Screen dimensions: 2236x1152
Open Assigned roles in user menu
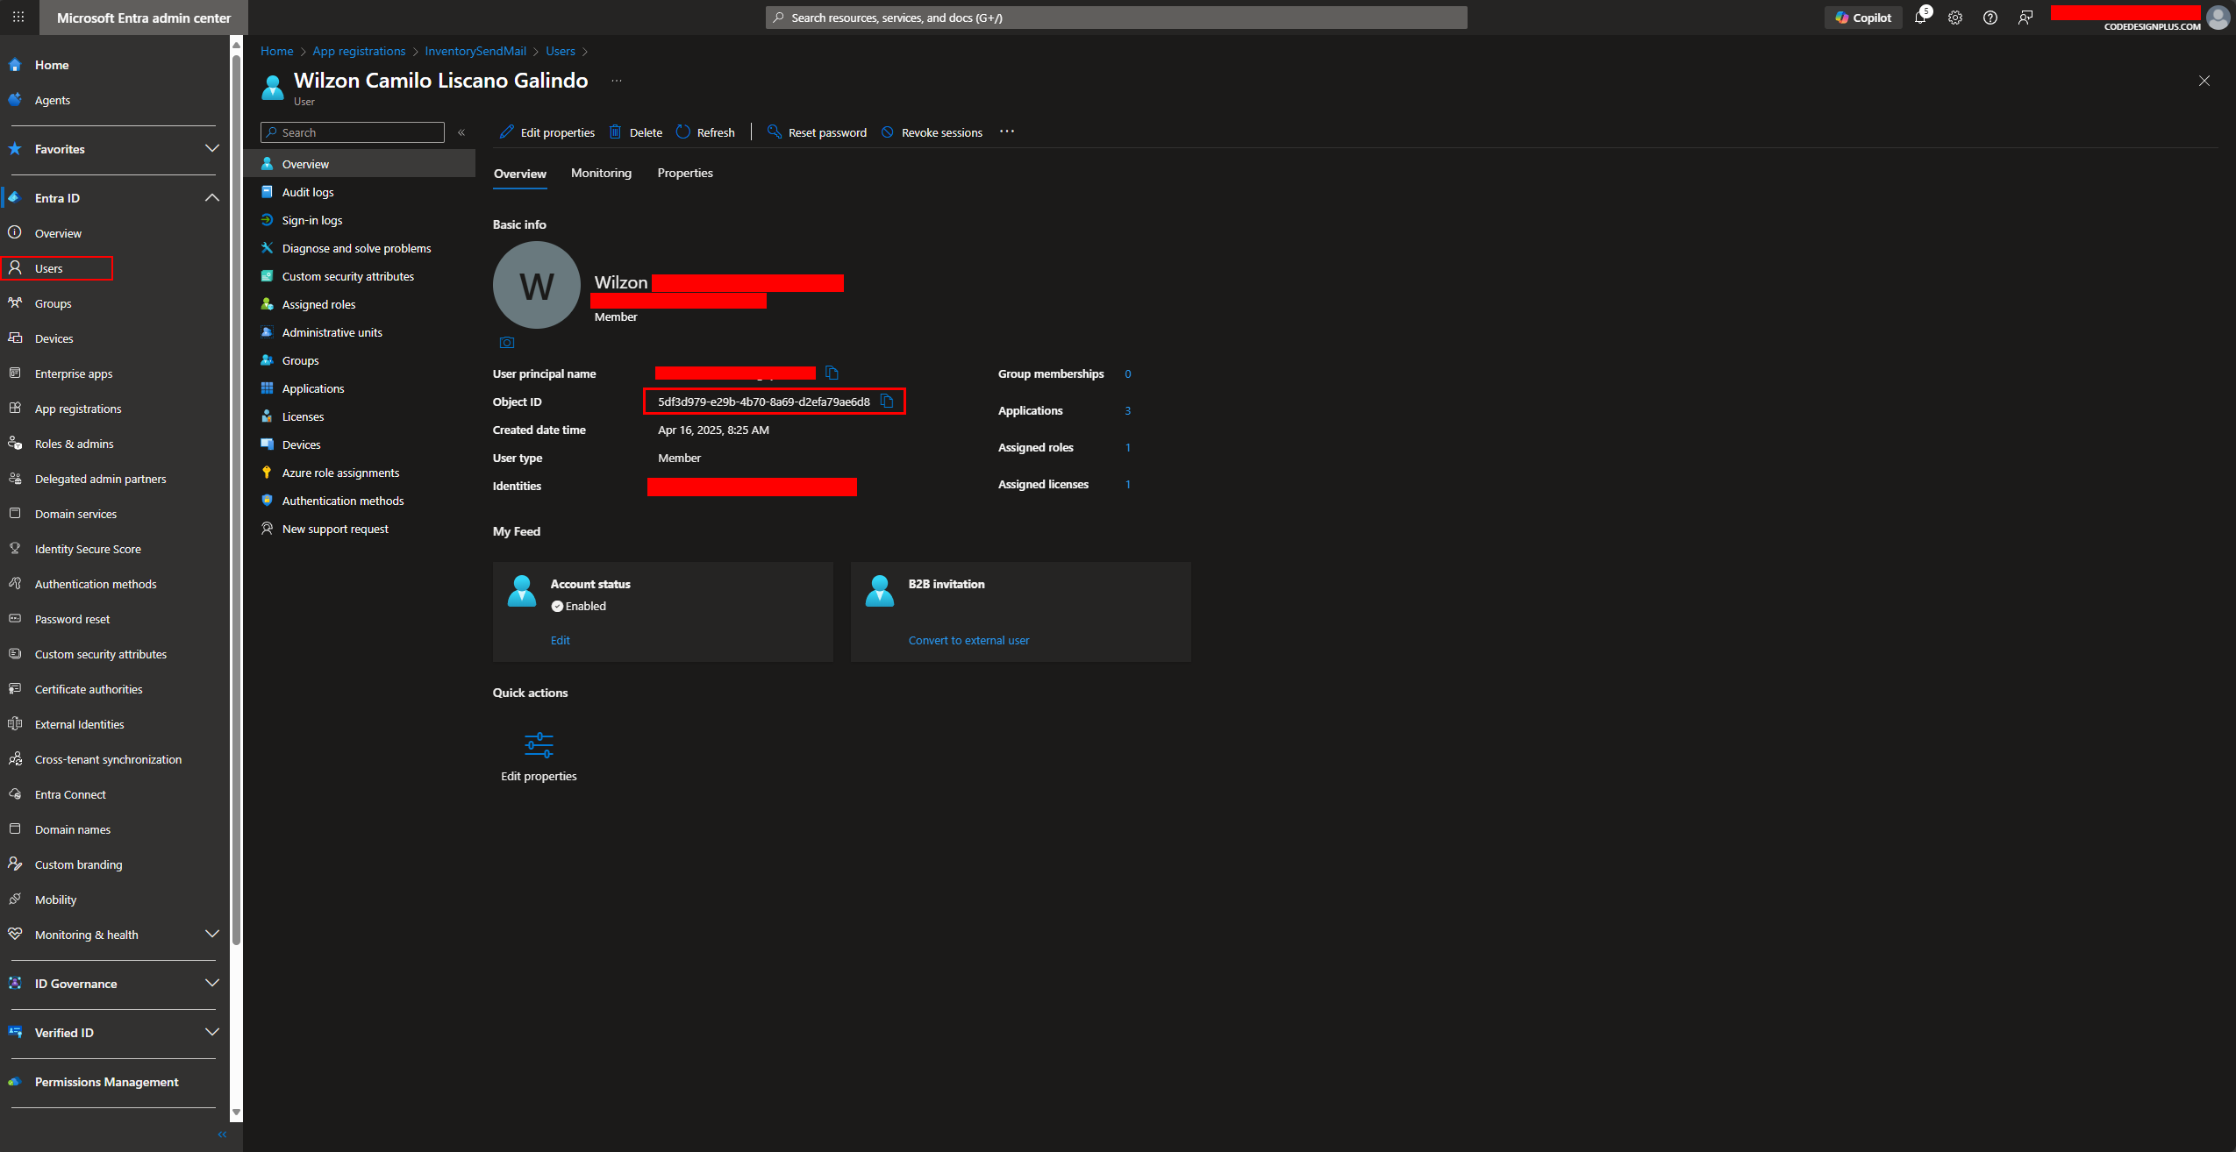[318, 304]
